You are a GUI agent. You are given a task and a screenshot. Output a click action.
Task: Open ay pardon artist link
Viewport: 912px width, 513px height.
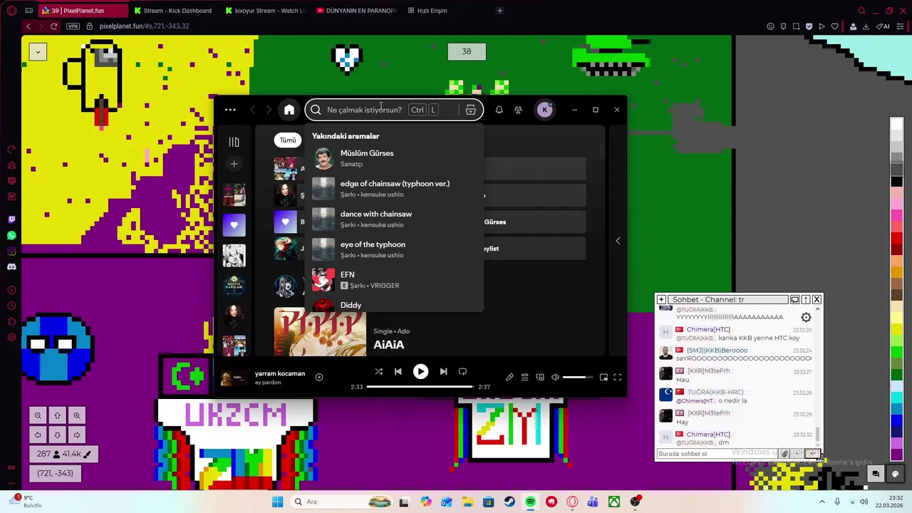(x=268, y=383)
